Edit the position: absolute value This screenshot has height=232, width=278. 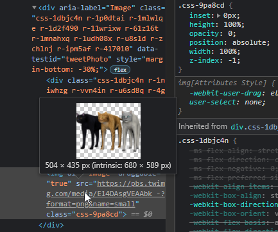click(x=250, y=42)
